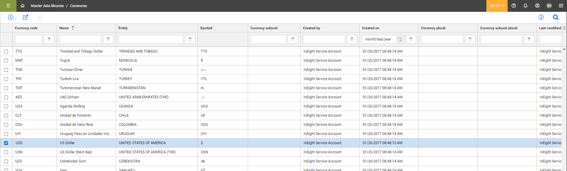The width and height of the screenshot is (567, 171).
Task: Check the USN row checkbox
Action: (x=6, y=152)
